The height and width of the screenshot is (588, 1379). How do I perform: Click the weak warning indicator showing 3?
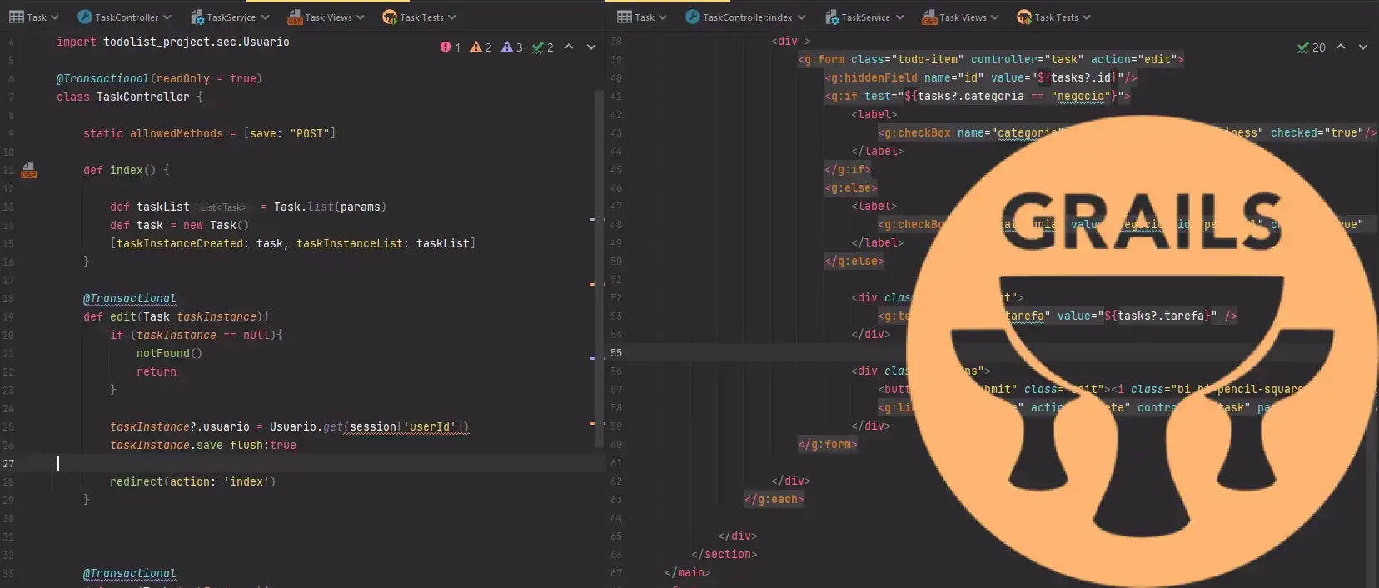(x=511, y=47)
